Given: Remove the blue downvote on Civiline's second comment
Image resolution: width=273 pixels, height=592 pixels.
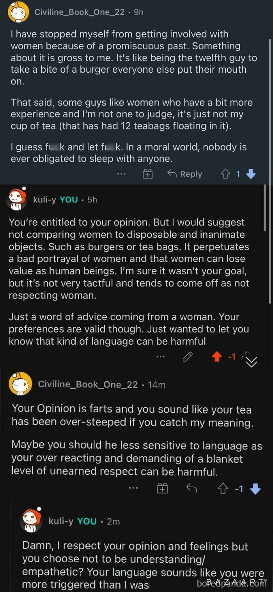Looking at the screenshot, I should [256, 488].
